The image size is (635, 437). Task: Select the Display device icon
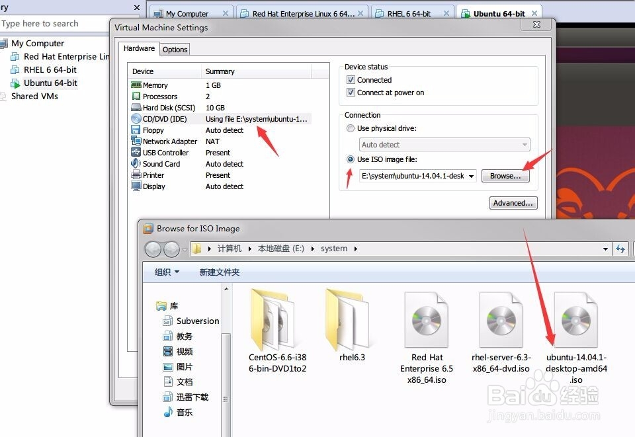point(136,186)
